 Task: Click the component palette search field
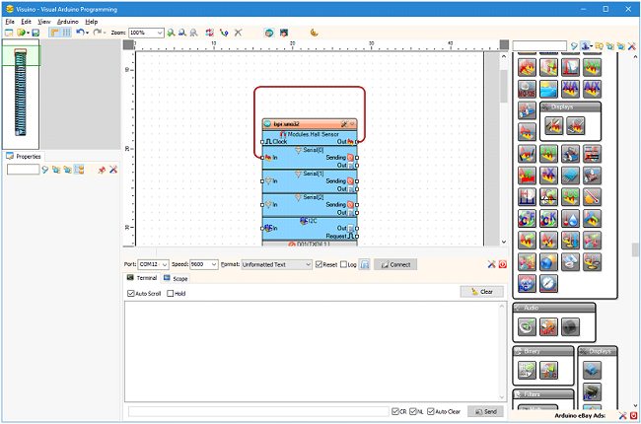pos(539,45)
